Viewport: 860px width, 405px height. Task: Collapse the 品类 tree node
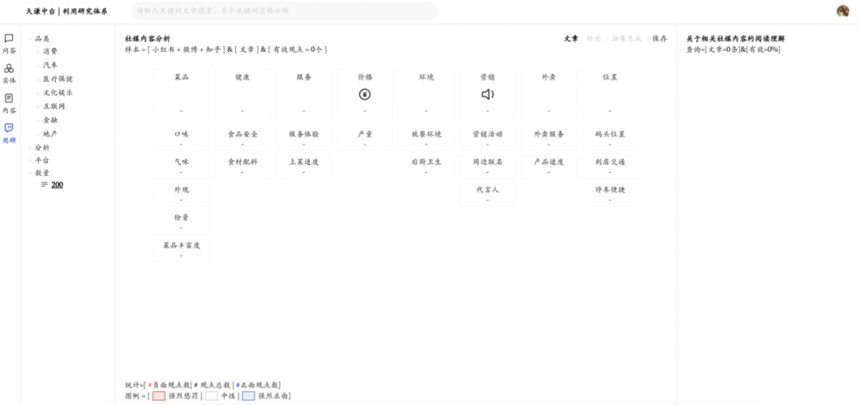[30, 38]
